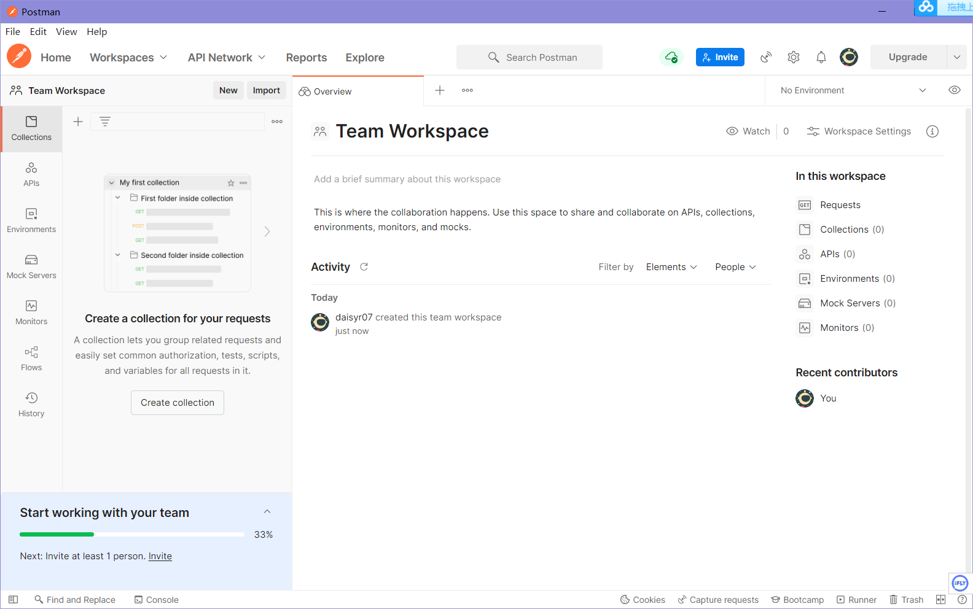Click Add a brief summary text field
The height and width of the screenshot is (609, 973).
tap(407, 179)
